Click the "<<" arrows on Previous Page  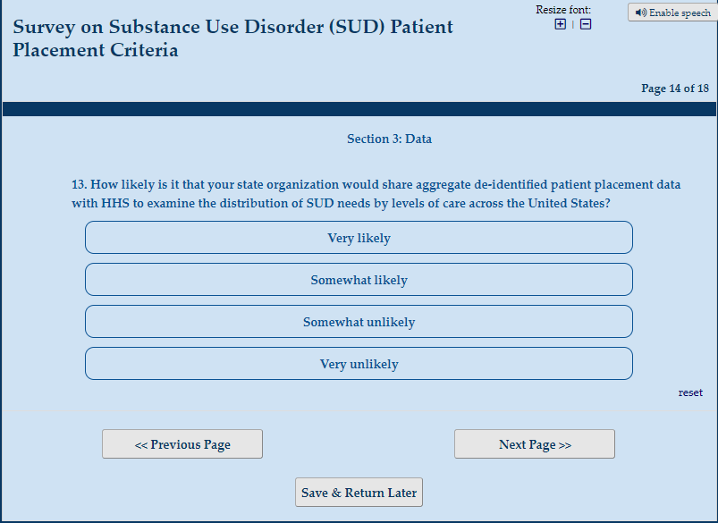coord(141,445)
